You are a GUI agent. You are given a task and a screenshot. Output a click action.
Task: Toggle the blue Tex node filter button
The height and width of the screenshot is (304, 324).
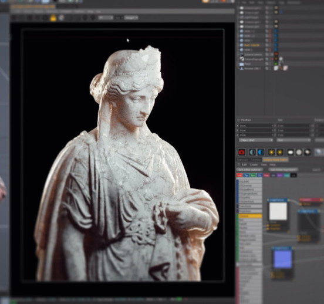[246, 175]
